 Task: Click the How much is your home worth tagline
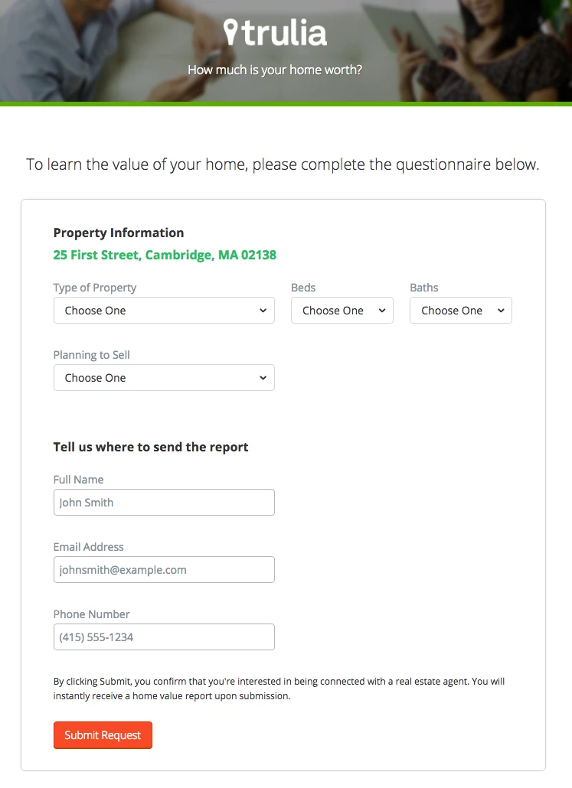pos(275,70)
